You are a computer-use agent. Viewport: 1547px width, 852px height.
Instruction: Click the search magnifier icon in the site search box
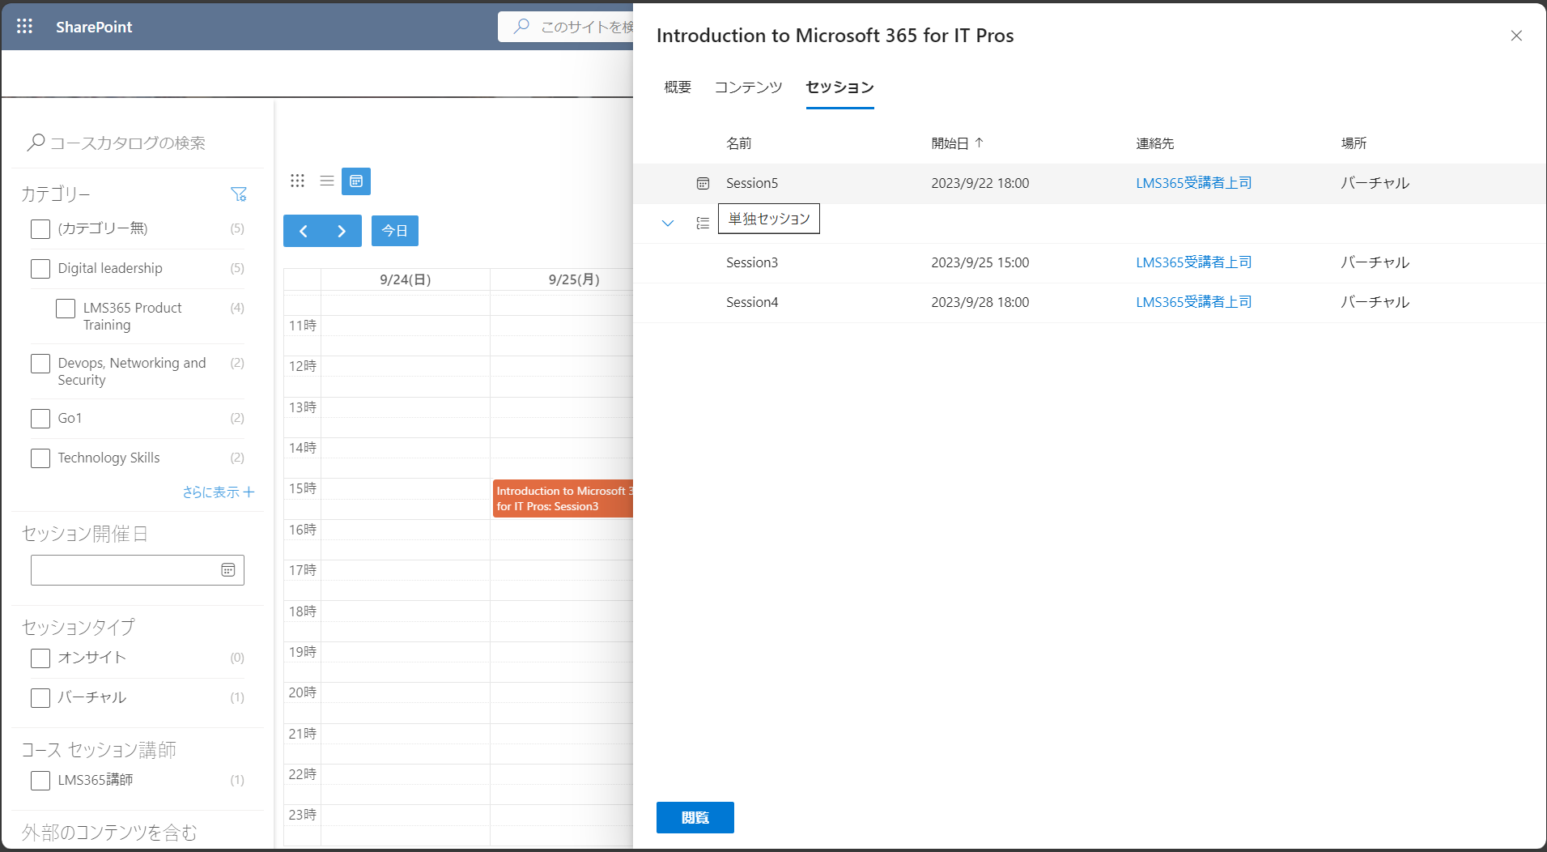522,26
